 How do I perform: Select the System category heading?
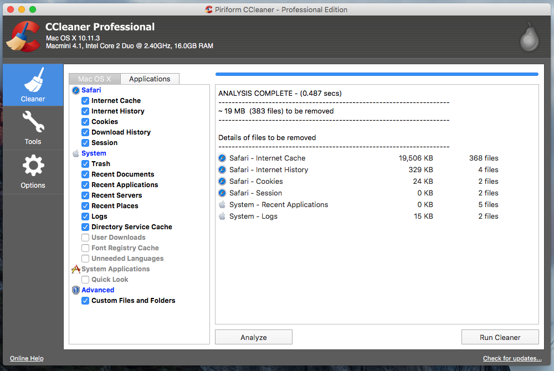point(94,153)
